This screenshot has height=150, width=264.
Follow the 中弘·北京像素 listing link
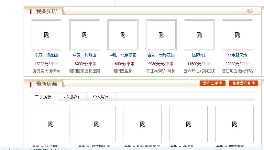point(123,55)
